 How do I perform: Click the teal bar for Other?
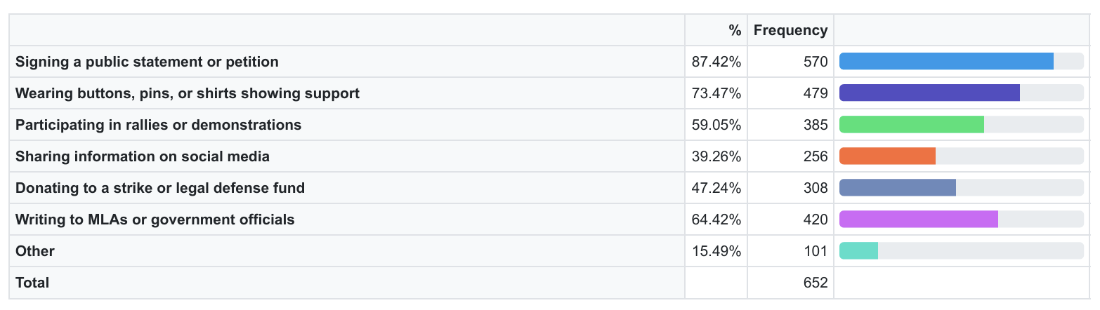[858, 251]
